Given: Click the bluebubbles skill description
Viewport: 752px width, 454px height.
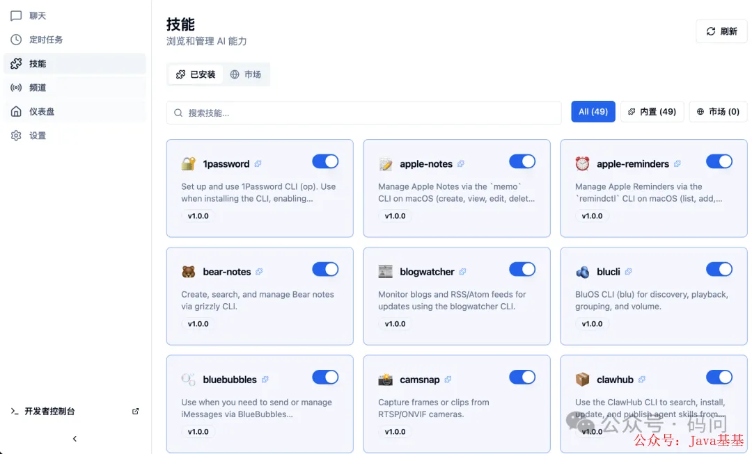Looking at the screenshot, I should [x=256, y=409].
